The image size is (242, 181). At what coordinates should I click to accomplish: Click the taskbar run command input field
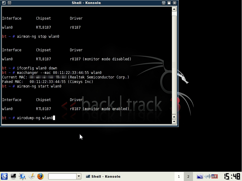point(62,176)
